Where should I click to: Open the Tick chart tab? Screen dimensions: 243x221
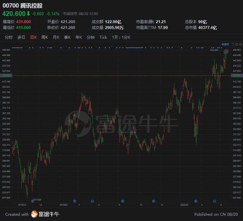[103, 37]
